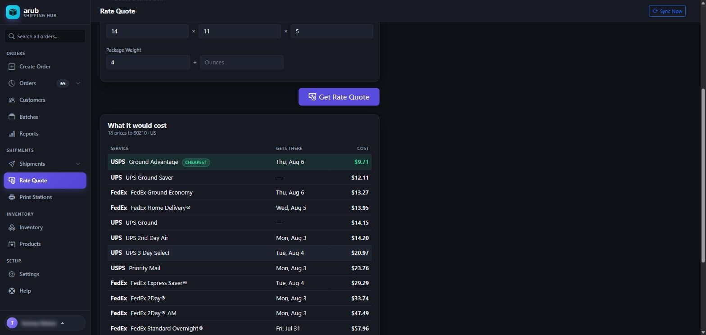Click the Print Stations printer icon

12,197
